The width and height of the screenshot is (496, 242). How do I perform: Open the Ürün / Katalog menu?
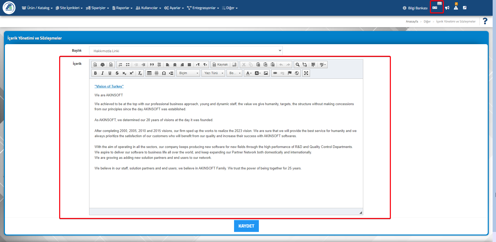(x=37, y=8)
